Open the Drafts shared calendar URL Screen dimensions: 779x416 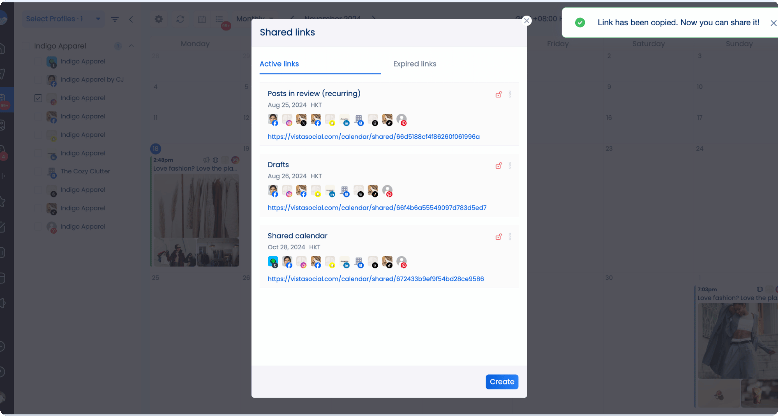tap(377, 208)
